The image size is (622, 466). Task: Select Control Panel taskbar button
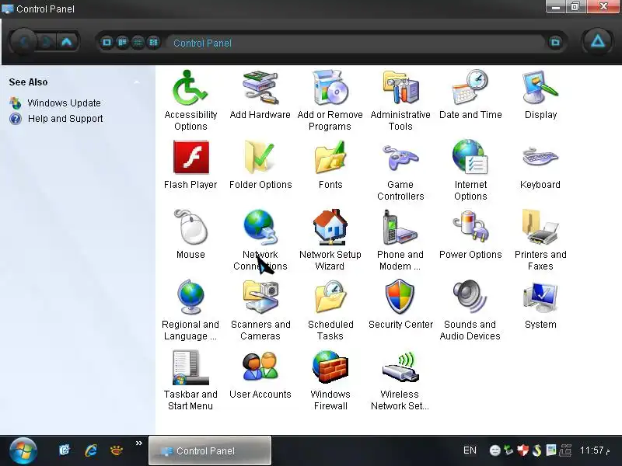[x=210, y=450]
